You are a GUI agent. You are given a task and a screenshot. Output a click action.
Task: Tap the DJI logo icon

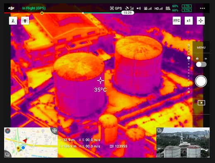(12, 8)
